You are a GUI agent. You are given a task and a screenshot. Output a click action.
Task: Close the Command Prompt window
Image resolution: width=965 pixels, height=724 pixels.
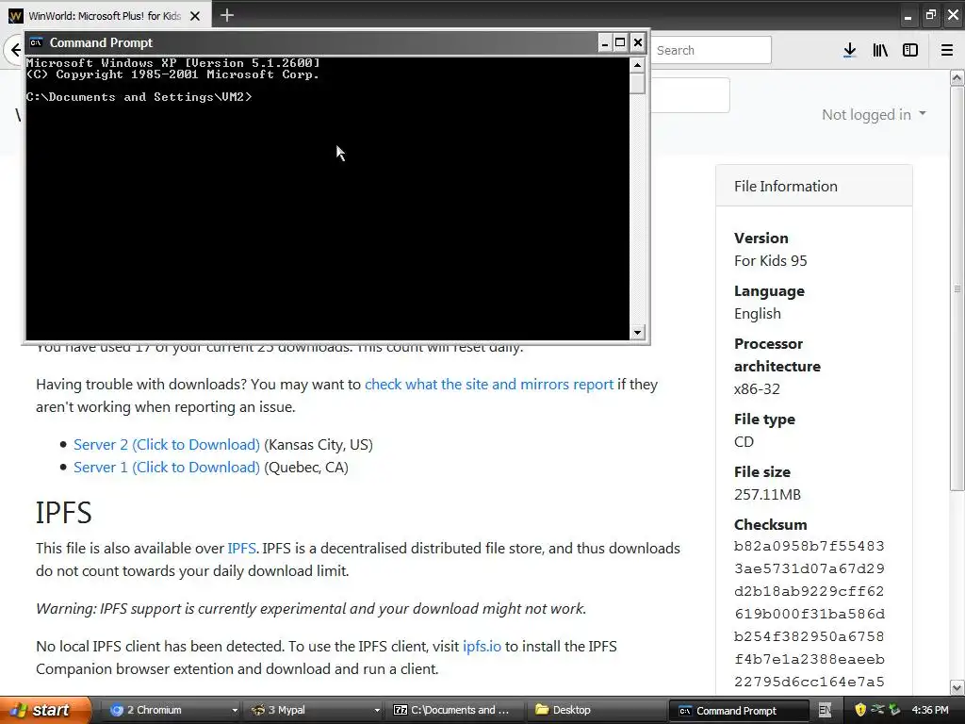(638, 42)
